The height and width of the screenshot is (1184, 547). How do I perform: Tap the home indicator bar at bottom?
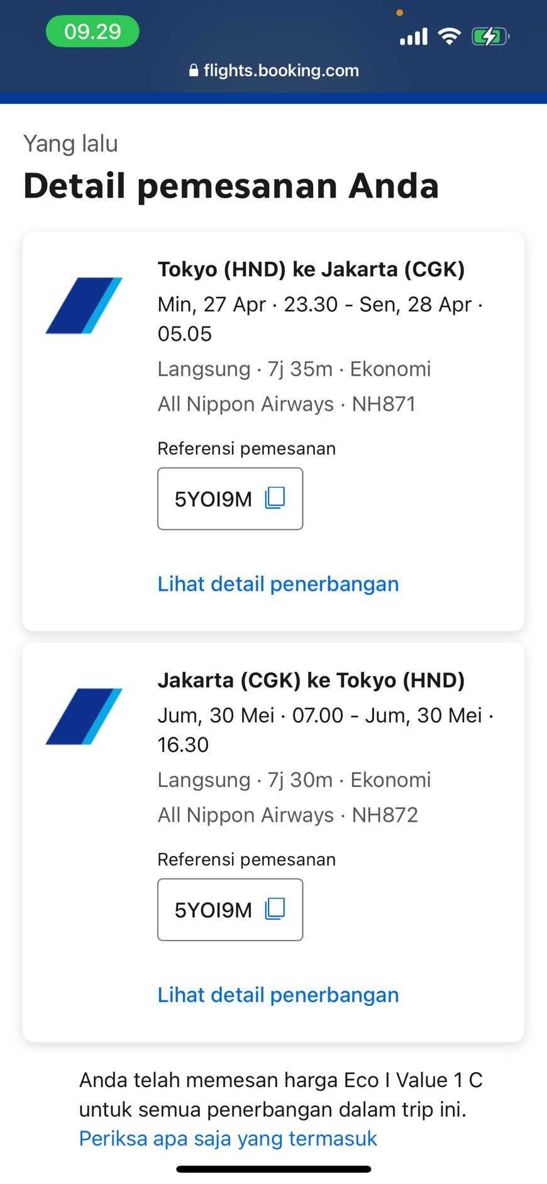pyautogui.click(x=273, y=1169)
